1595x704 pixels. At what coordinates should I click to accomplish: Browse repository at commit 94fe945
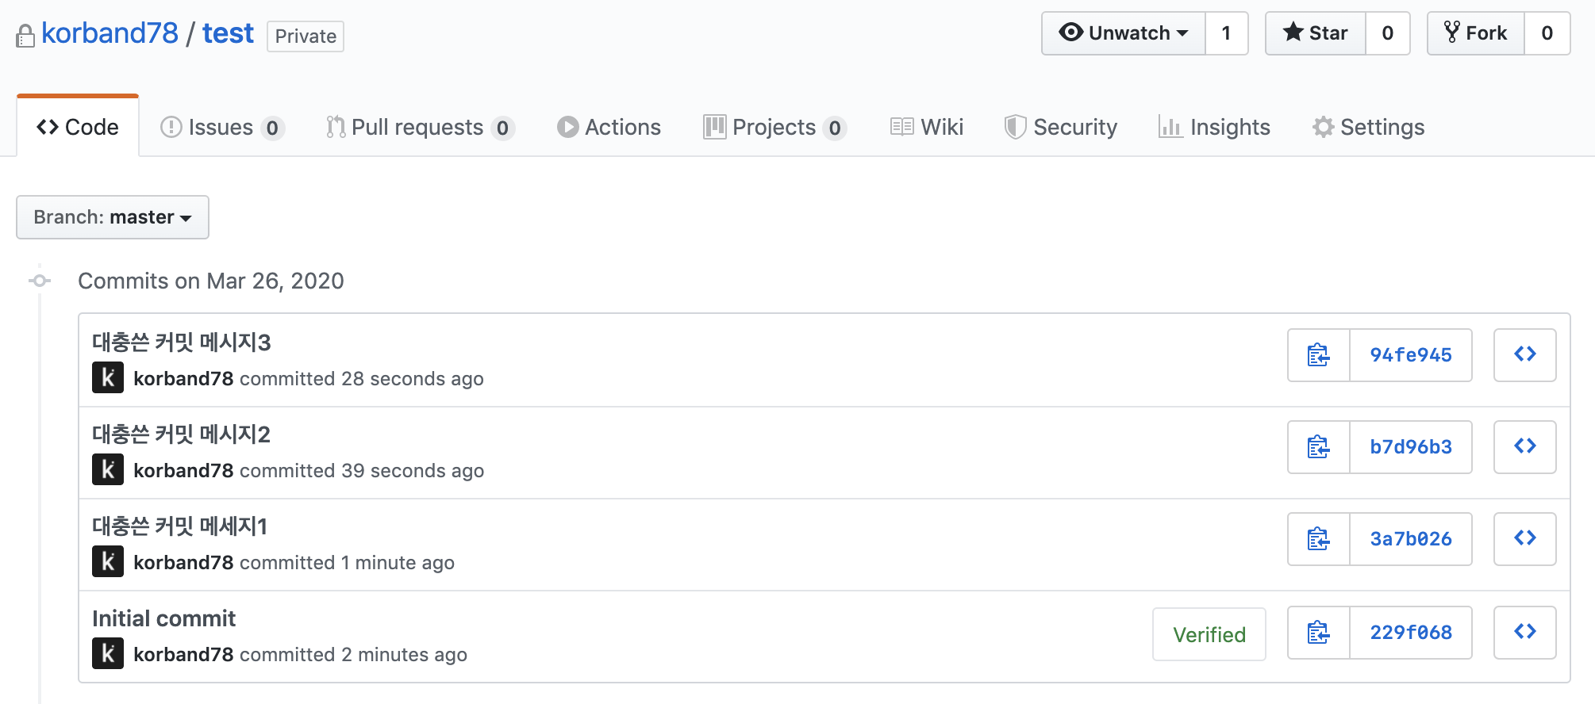point(1525,355)
